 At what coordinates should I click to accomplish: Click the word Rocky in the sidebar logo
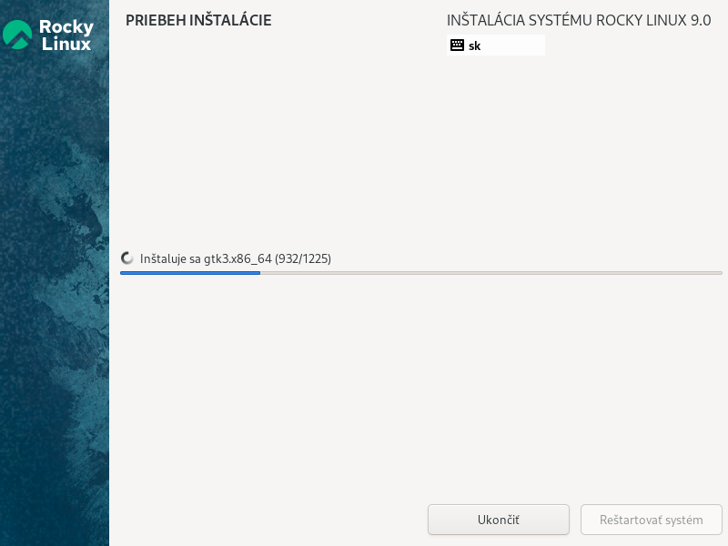click(x=66, y=27)
